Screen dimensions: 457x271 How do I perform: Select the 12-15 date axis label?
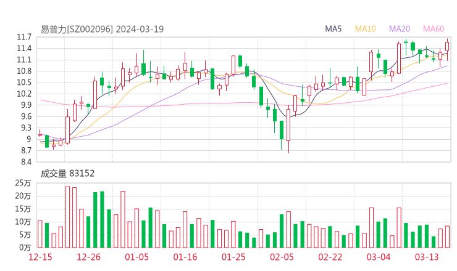coord(40,257)
